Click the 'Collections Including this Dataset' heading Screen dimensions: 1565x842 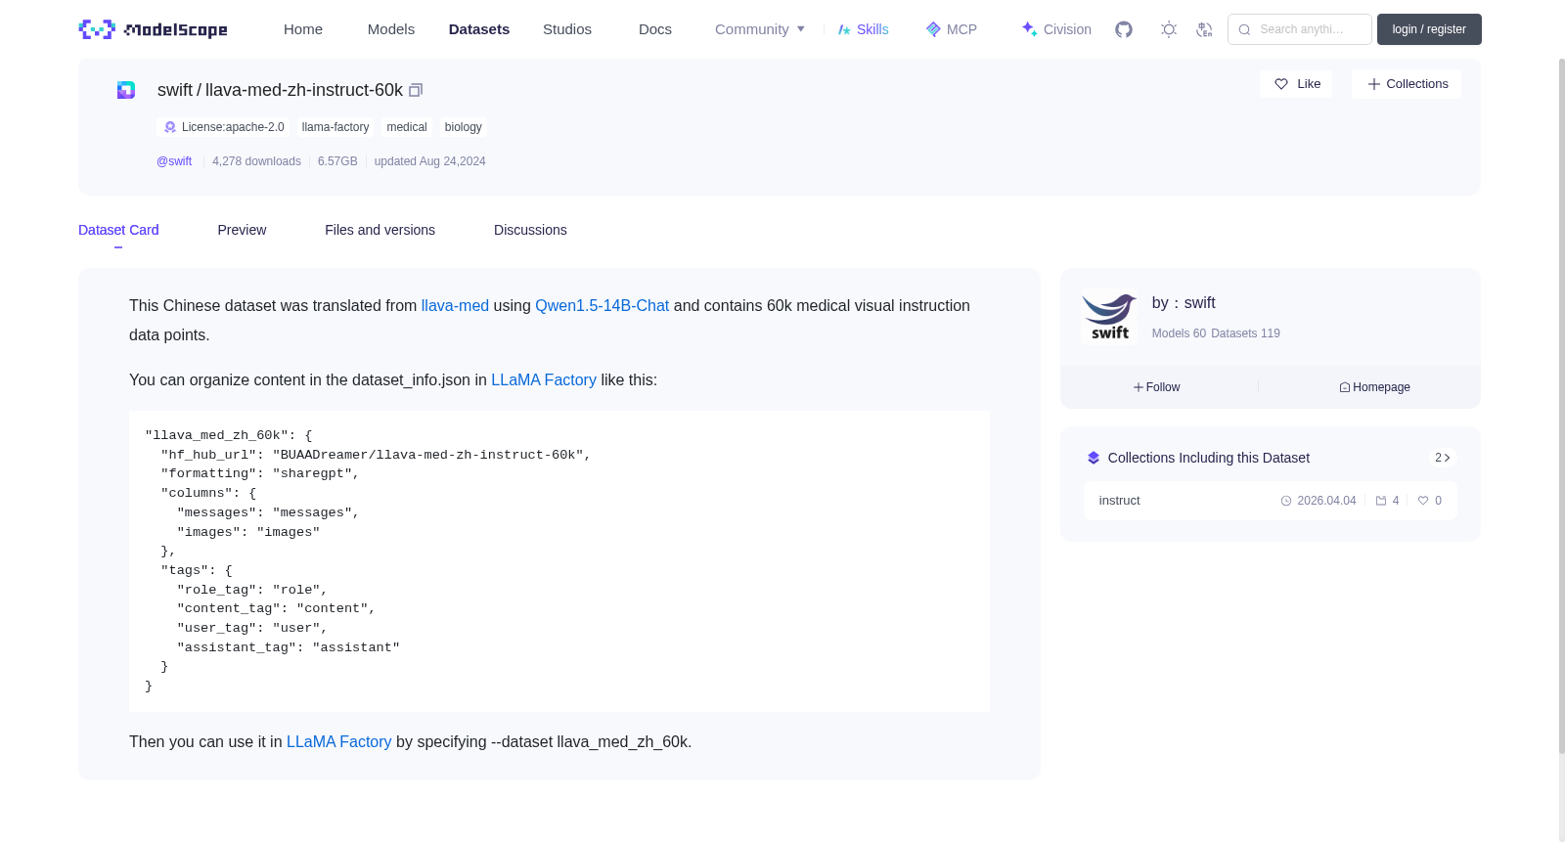tap(1209, 458)
